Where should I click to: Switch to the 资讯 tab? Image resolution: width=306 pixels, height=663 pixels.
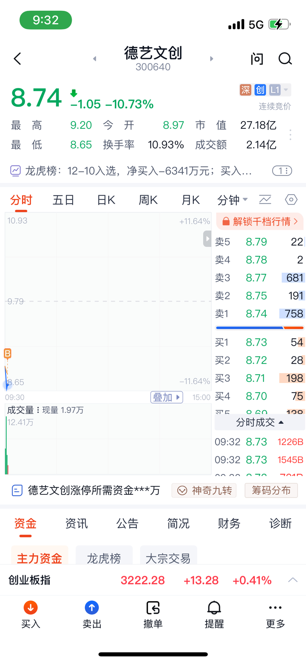(76, 523)
